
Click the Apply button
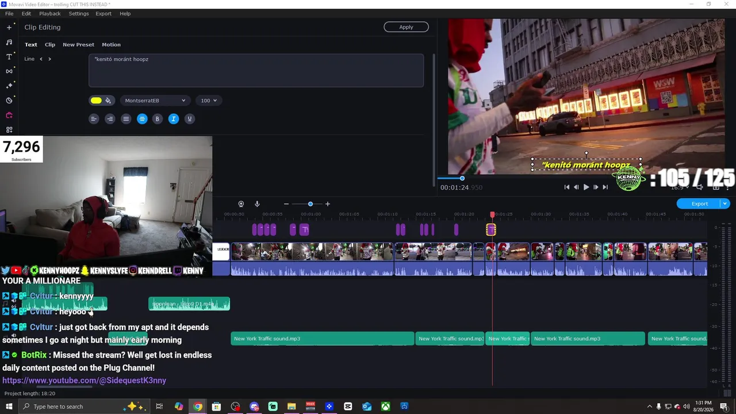click(x=406, y=27)
